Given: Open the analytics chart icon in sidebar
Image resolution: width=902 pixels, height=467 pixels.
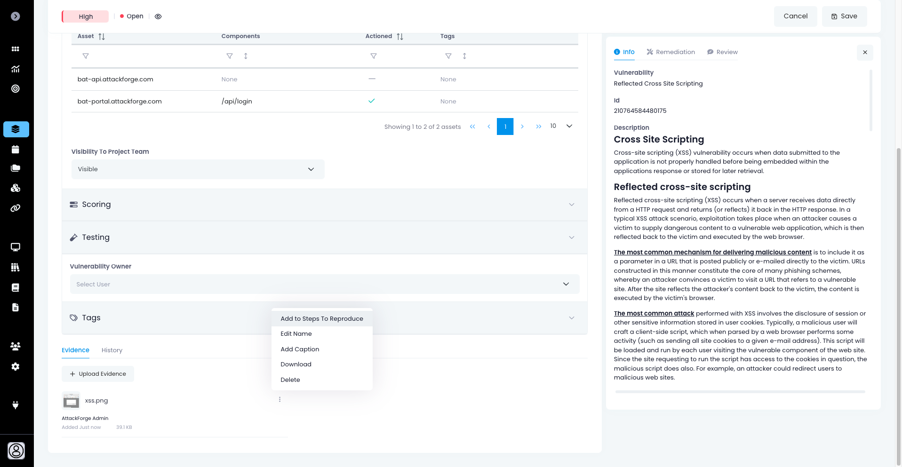Looking at the screenshot, I should tap(16, 69).
